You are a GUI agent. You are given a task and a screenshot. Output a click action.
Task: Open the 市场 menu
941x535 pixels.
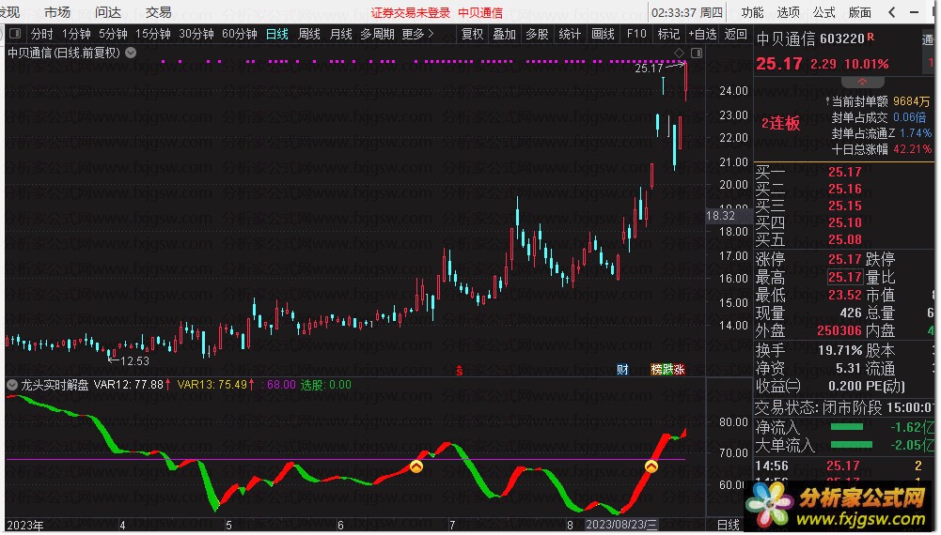pos(57,12)
